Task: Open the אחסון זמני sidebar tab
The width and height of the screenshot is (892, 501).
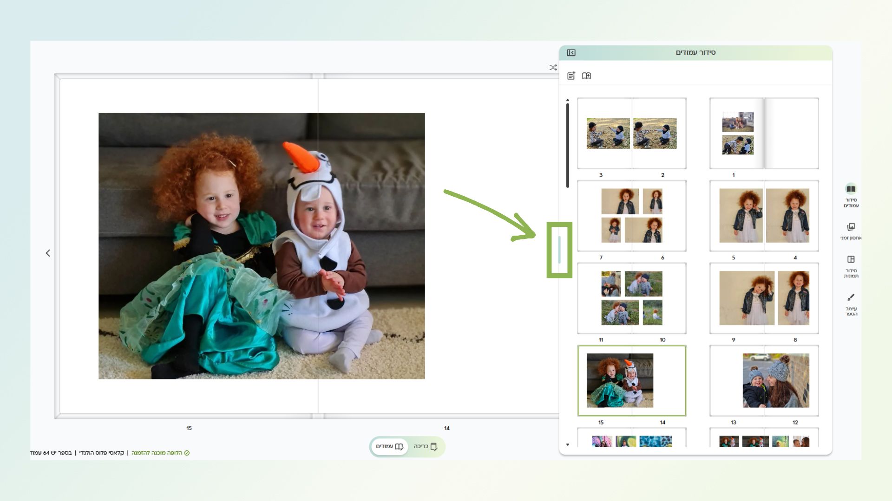Action: point(851,231)
